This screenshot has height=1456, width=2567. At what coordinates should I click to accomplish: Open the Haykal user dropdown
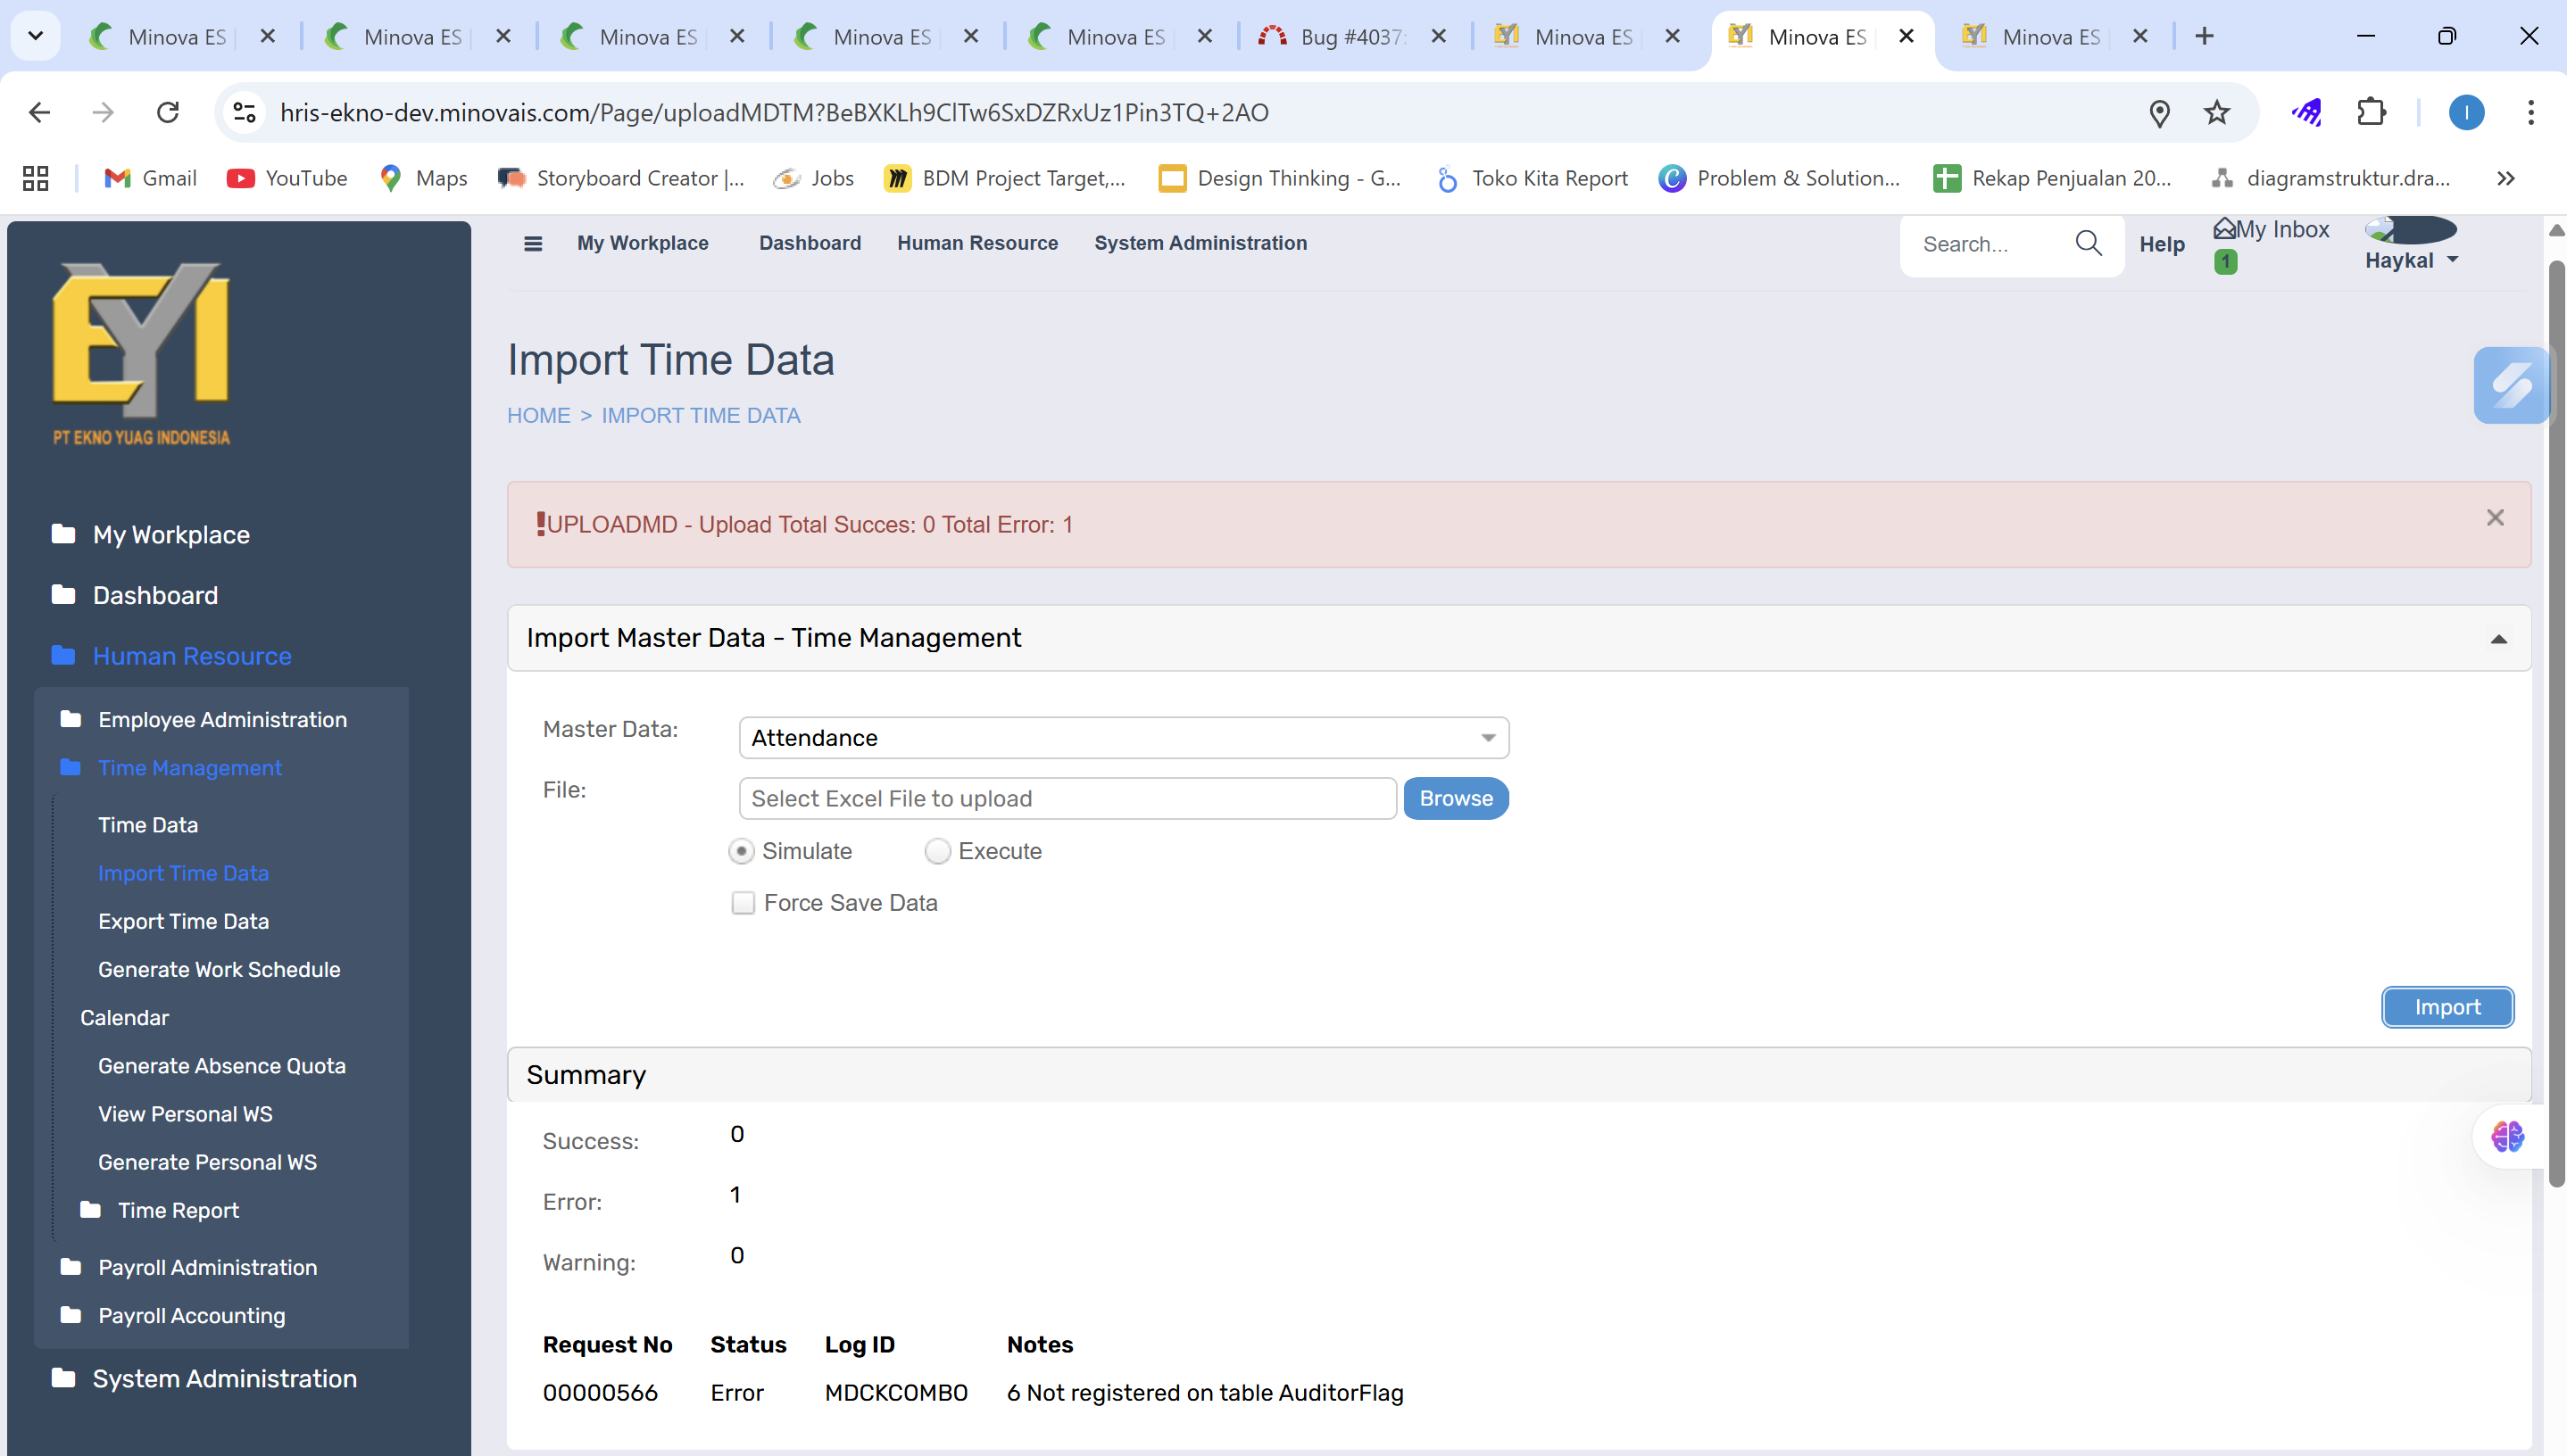2411,261
